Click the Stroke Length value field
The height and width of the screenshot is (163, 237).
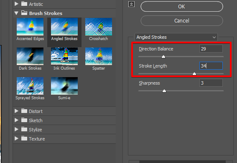pos(211,66)
